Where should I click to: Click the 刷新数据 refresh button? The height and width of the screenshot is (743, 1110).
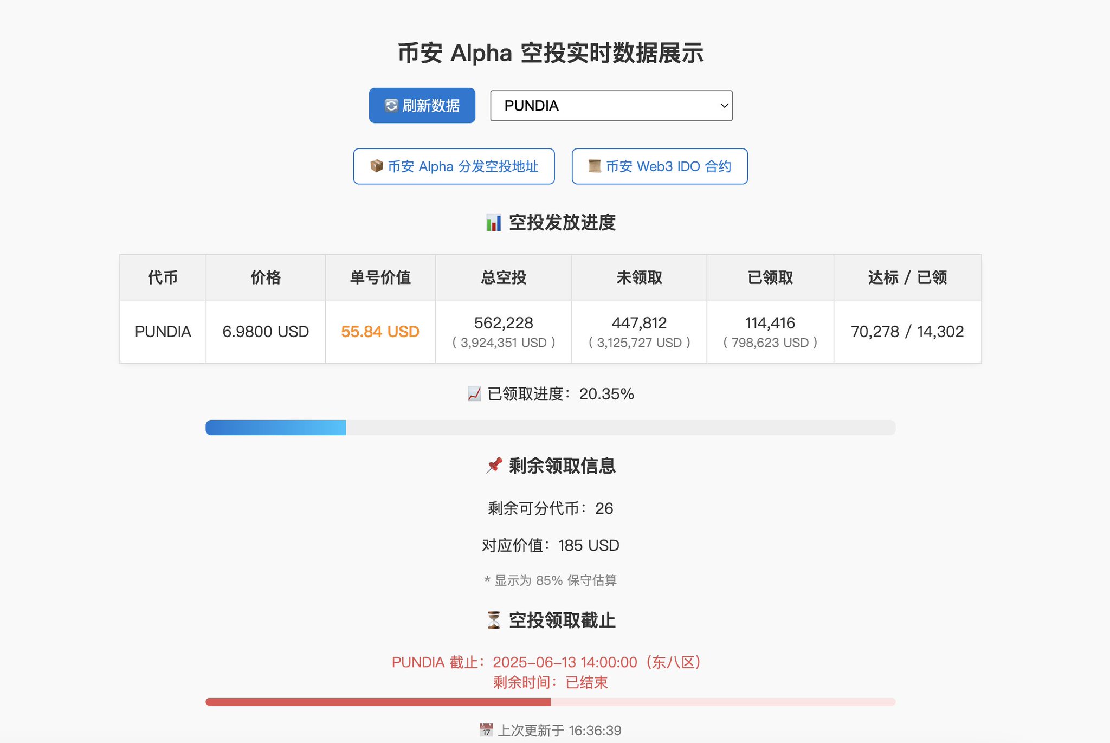point(422,105)
